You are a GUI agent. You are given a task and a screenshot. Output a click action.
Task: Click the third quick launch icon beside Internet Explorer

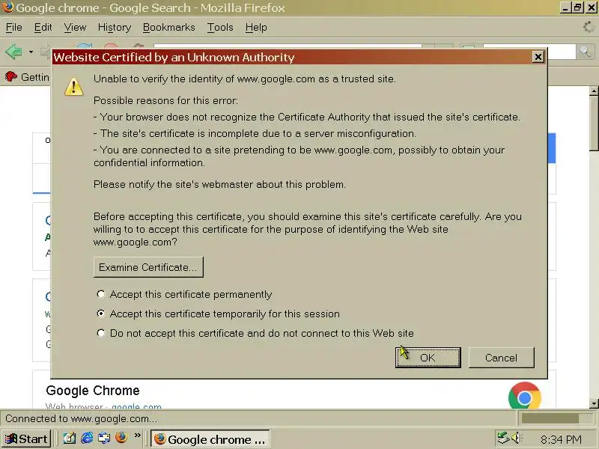coord(104,439)
